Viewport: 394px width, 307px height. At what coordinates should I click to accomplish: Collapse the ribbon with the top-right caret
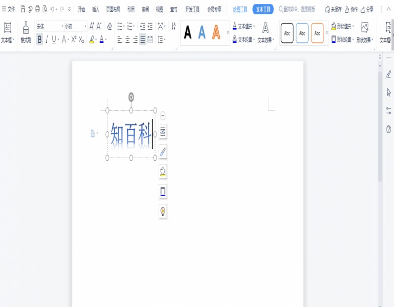point(389,9)
